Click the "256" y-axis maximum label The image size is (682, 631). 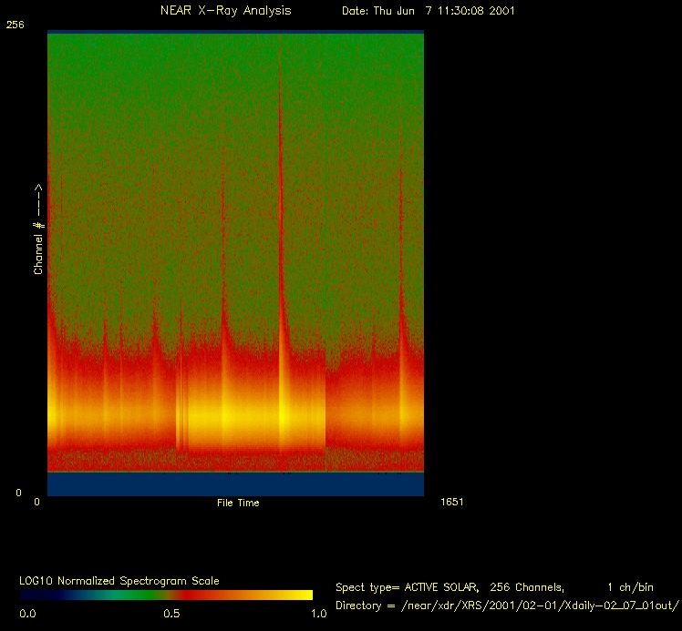click(x=15, y=25)
